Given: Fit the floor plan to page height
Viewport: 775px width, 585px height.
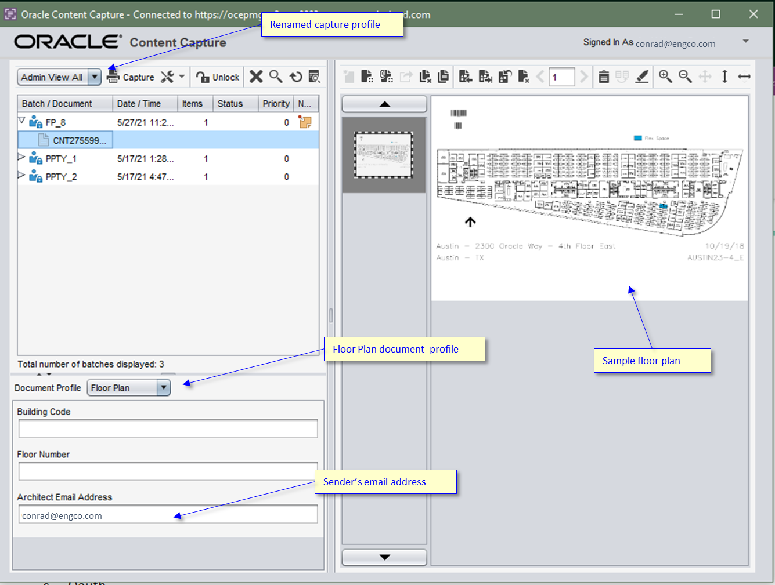Looking at the screenshot, I should click(x=724, y=76).
